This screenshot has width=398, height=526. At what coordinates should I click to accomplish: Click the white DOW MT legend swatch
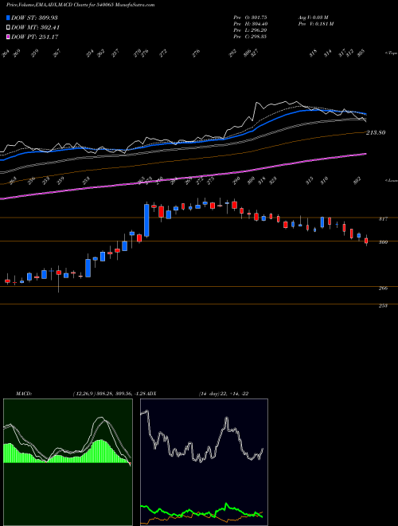(8, 27)
